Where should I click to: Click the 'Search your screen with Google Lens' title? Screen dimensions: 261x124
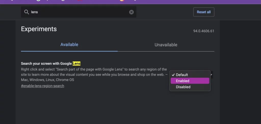(51, 64)
